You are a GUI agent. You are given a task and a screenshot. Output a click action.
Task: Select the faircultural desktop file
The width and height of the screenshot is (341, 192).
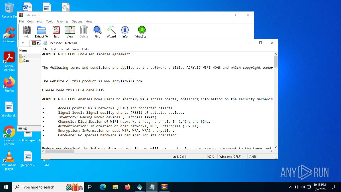pyautogui.click(x=9, y=109)
